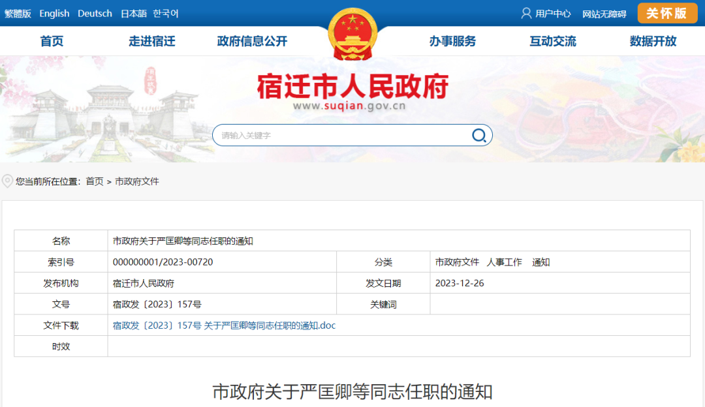
Task: Click the search magnifier icon
Action: [479, 135]
